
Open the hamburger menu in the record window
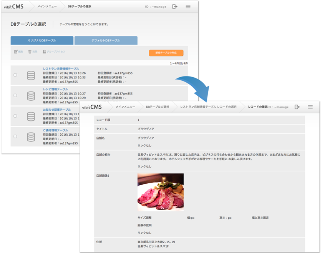click(310, 107)
